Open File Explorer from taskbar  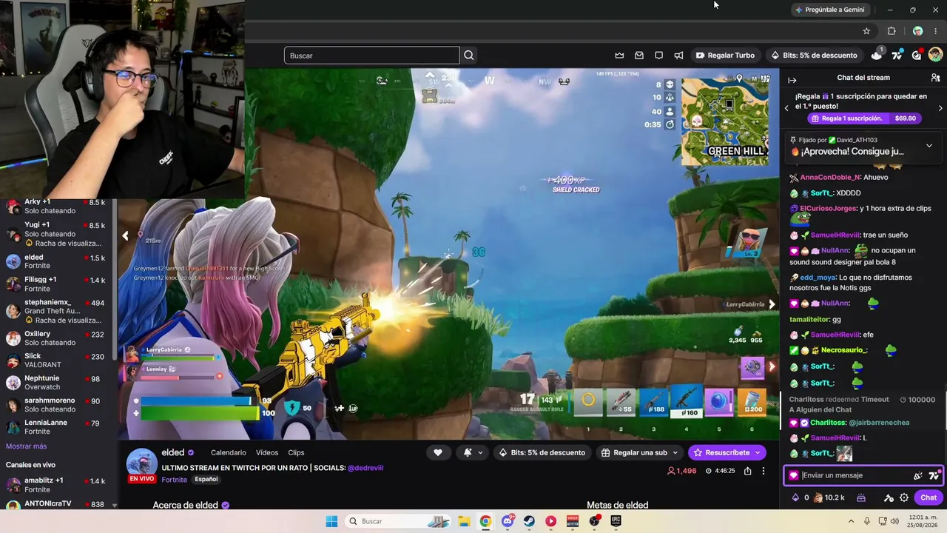[x=464, y=521]
